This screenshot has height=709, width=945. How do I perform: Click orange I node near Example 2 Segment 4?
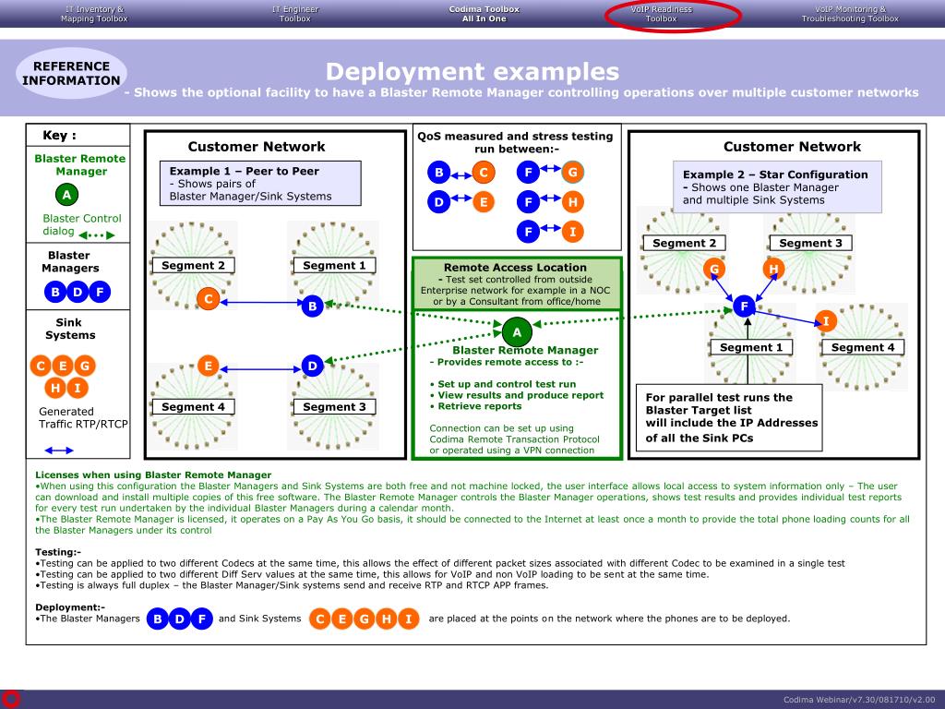click(x=826, y=321)
